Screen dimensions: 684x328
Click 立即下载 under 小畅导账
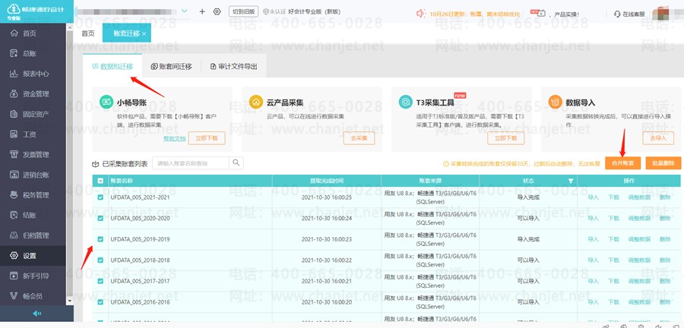tap(206, 138)
